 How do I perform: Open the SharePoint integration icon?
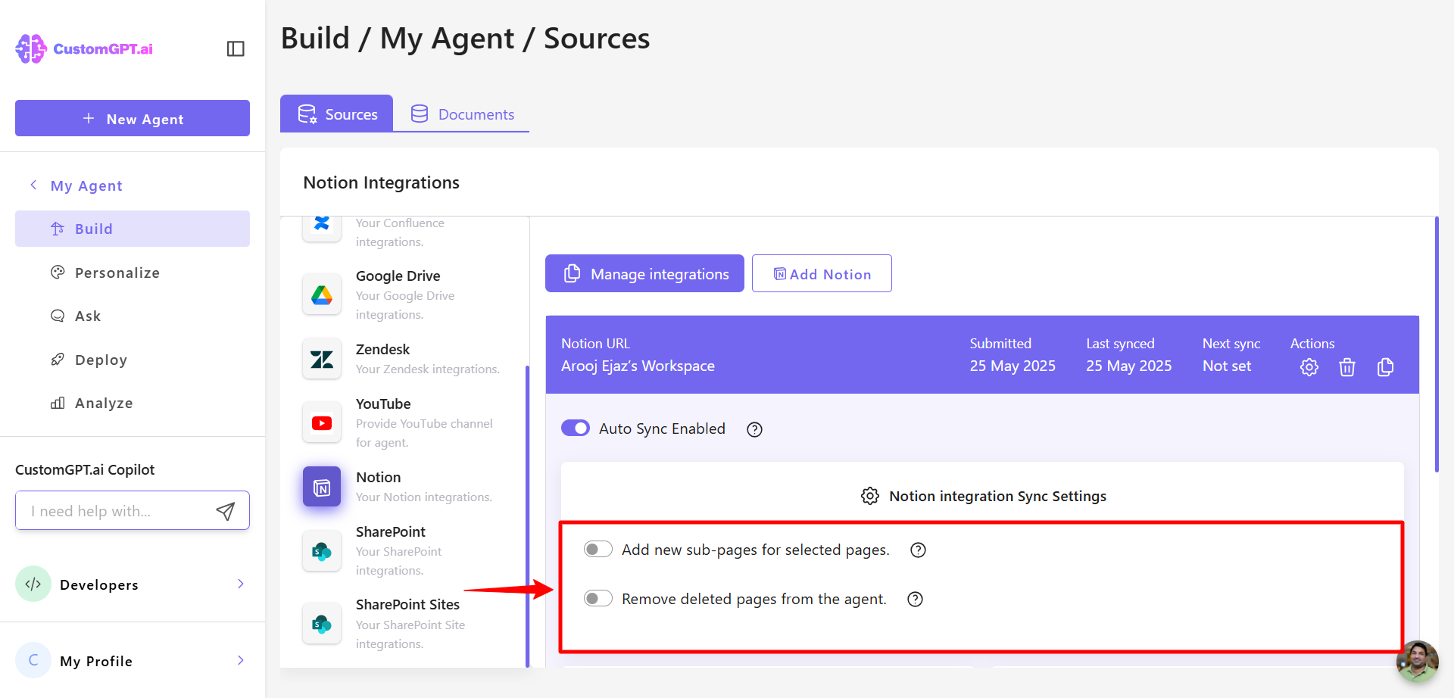coord(322,550)
